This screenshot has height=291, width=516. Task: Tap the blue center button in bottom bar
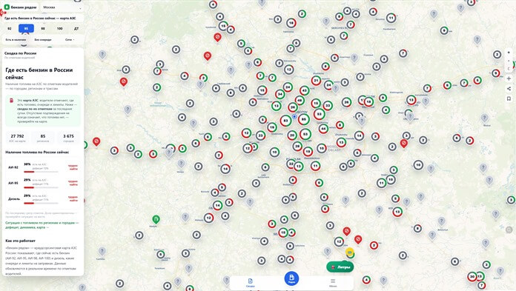[x=291, y=278]
